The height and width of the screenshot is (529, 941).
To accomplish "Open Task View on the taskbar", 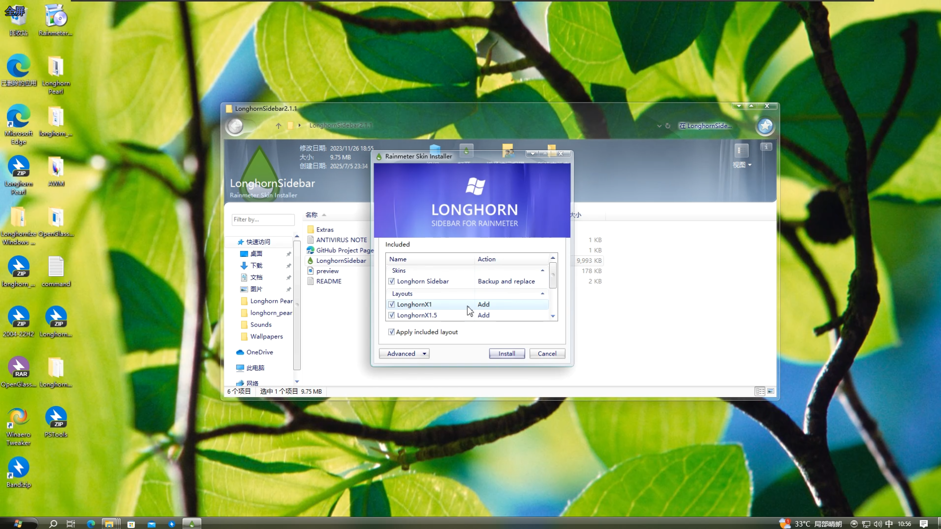I will tap(71, 524).
